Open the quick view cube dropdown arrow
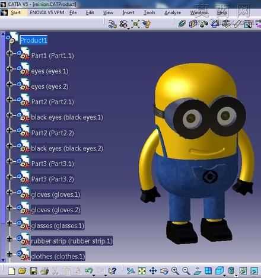Image resolution: width=261 pixels, height=278 pixels. [224, 275]
